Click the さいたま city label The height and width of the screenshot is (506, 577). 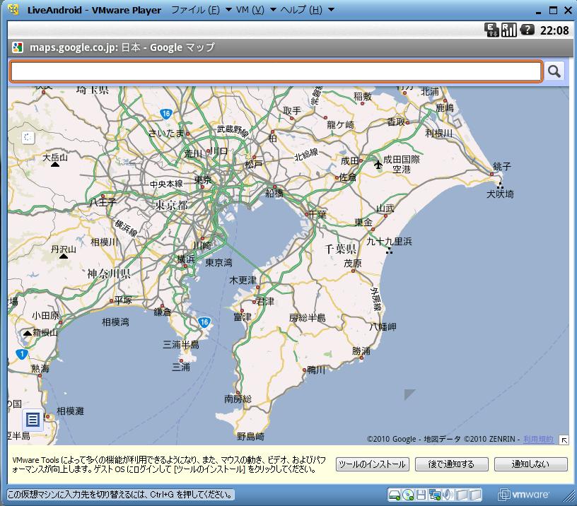(165, 133)
